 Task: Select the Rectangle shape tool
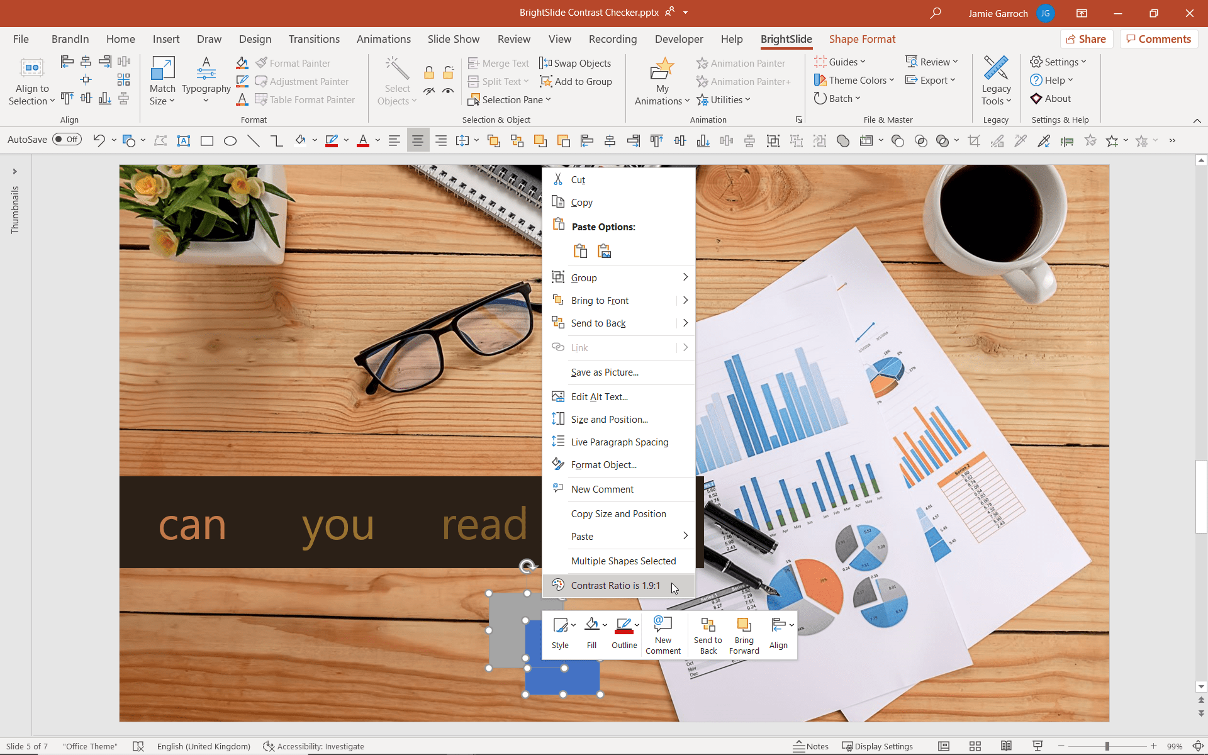tap(206, 141)
